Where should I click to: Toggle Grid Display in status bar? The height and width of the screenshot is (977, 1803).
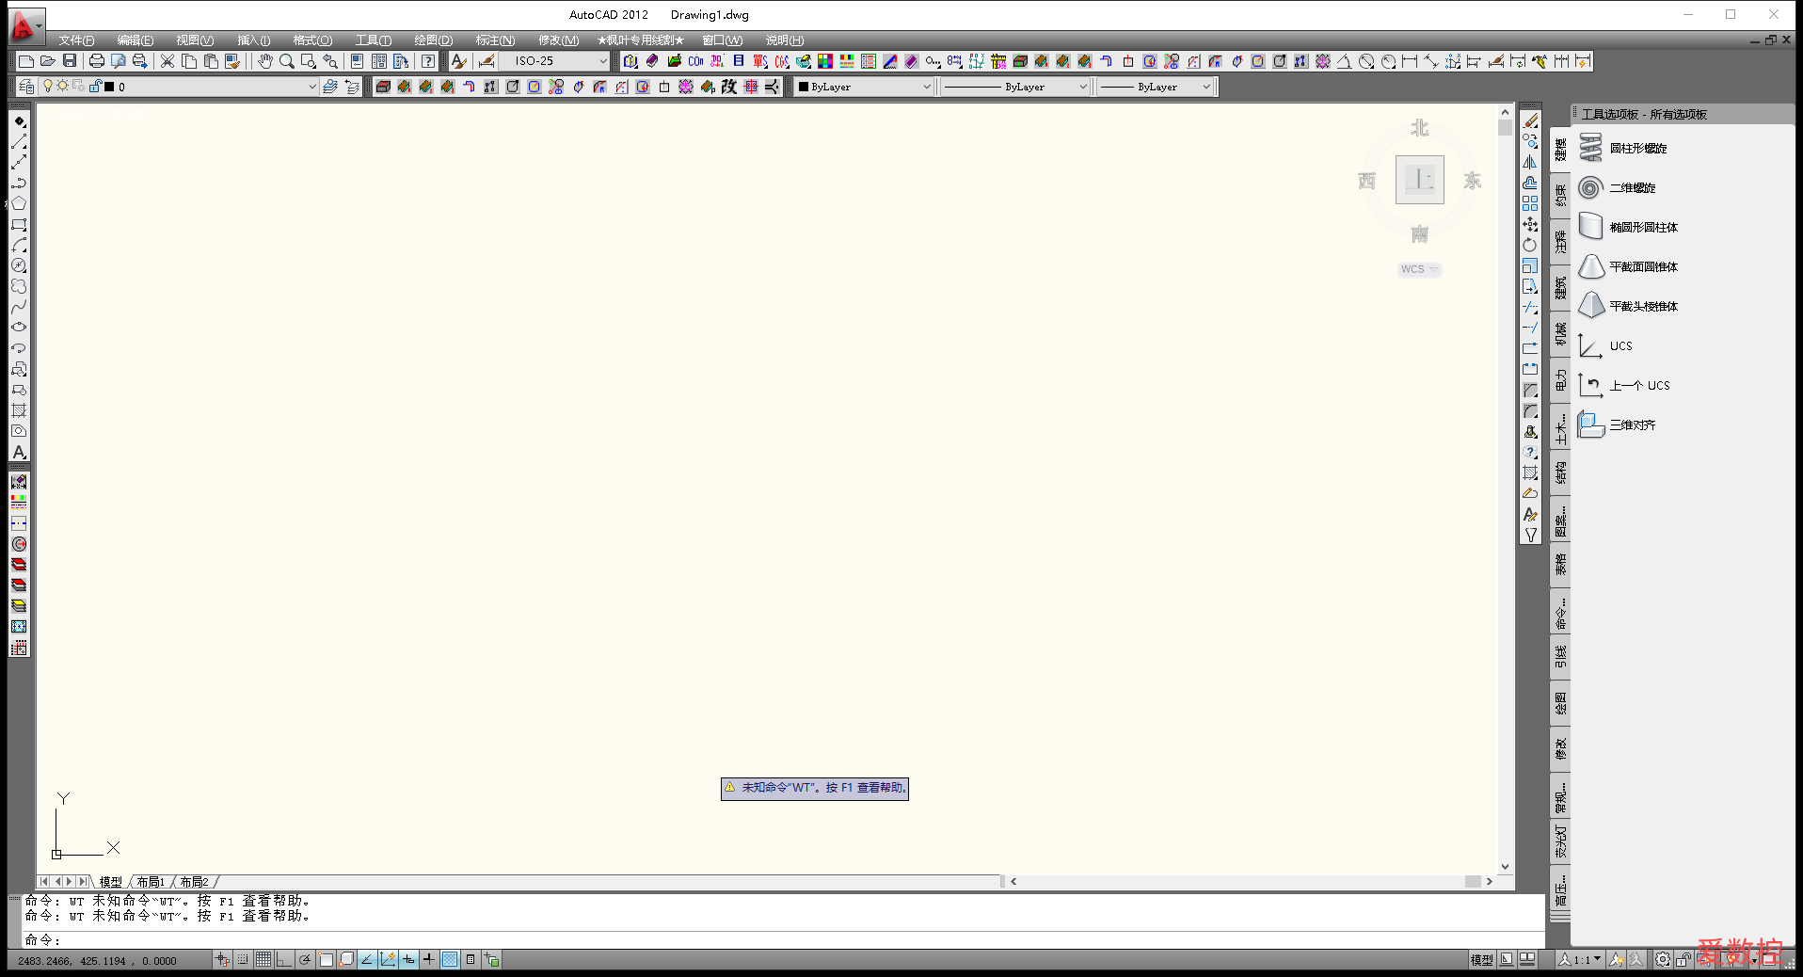click(x=263, y=960)
